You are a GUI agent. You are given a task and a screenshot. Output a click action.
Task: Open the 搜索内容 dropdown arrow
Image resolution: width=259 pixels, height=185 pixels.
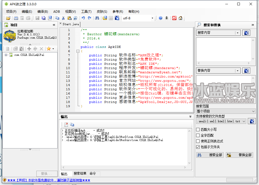point(238,33)
